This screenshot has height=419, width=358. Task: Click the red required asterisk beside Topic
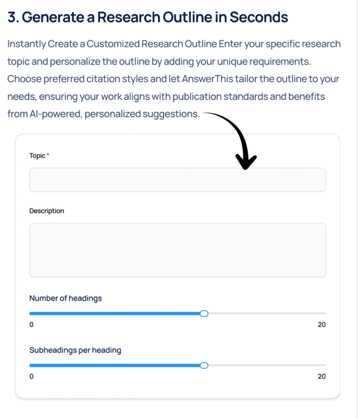coord(48,155)
